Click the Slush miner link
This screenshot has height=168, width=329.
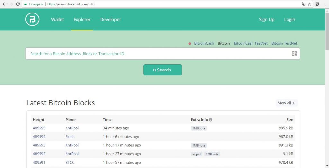click(x=70, y=137)
